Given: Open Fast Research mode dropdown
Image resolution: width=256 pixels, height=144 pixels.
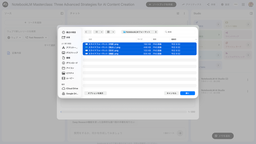Looking at the screenshot, I should [x=36, y=37].
